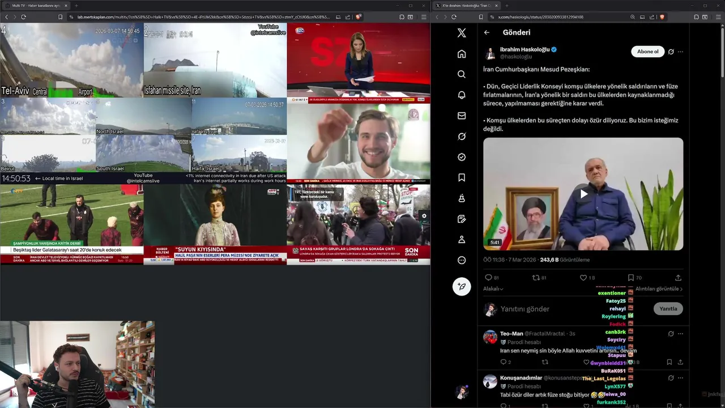Viewport: 725px width, 408px height.
Task: Open Konuşanadımlar reply author name
Action: (521, 378)
